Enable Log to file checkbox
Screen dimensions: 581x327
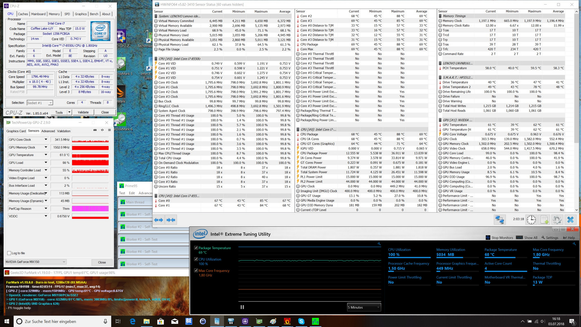click(x=9, y=253)
